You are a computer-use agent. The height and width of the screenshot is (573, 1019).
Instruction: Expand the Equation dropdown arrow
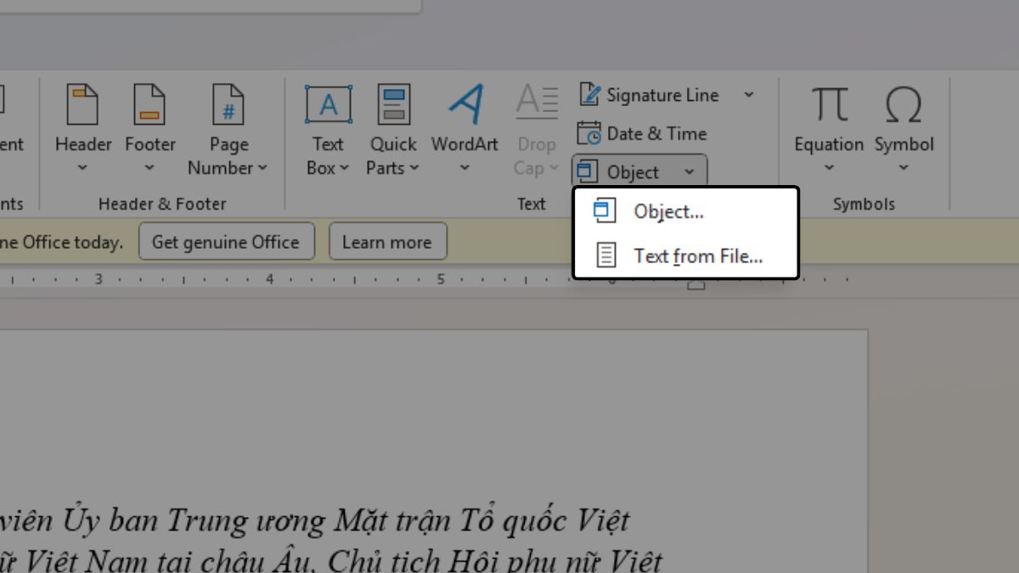(x=829, y=168)
